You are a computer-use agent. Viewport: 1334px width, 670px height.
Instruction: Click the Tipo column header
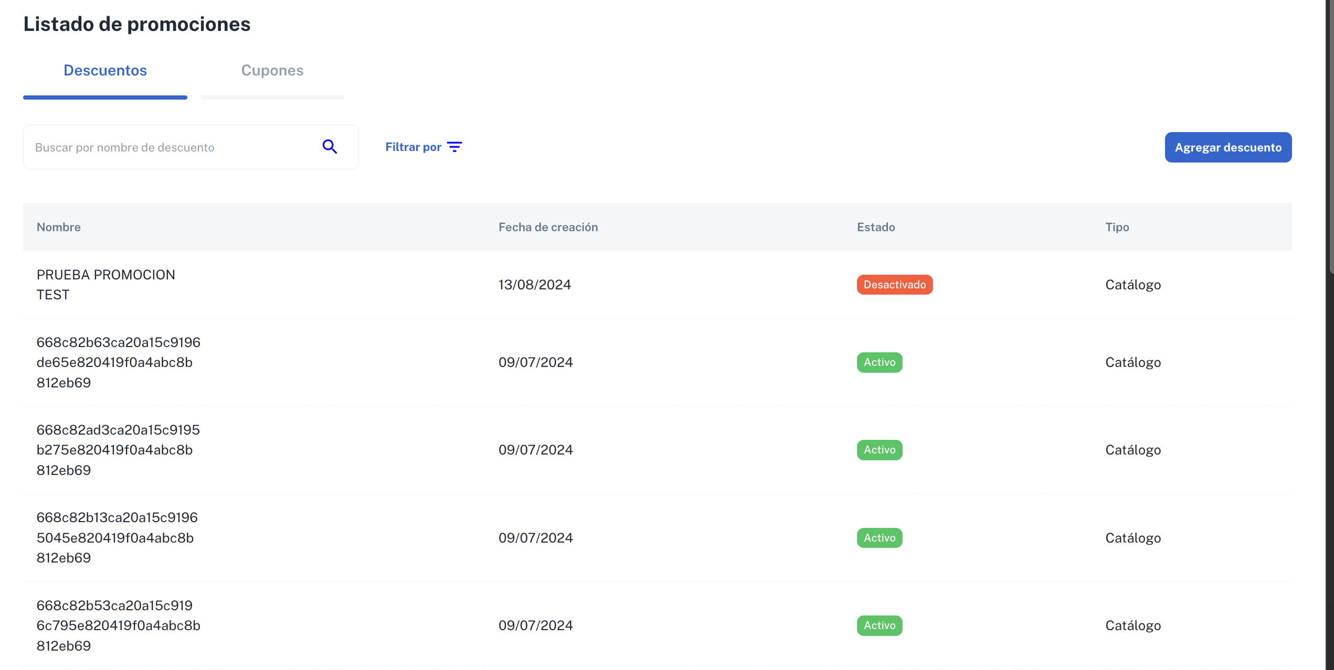1117,227
